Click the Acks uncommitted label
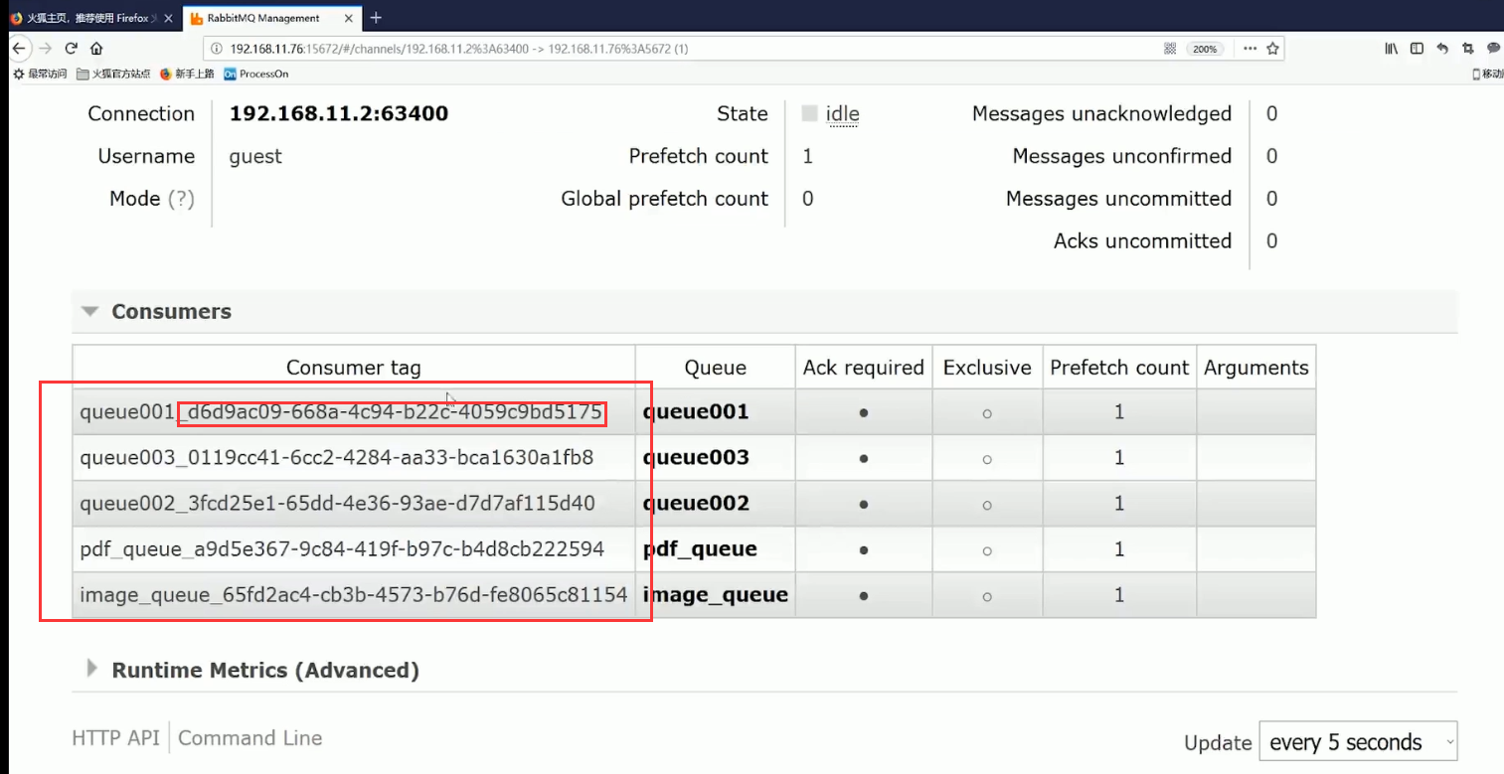The image size is (1504, 774). pos(1143,241)
